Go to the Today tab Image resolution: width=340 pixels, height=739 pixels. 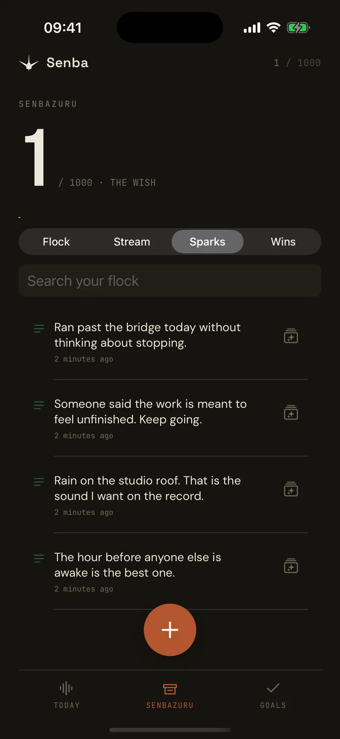[x=67, y=695]
